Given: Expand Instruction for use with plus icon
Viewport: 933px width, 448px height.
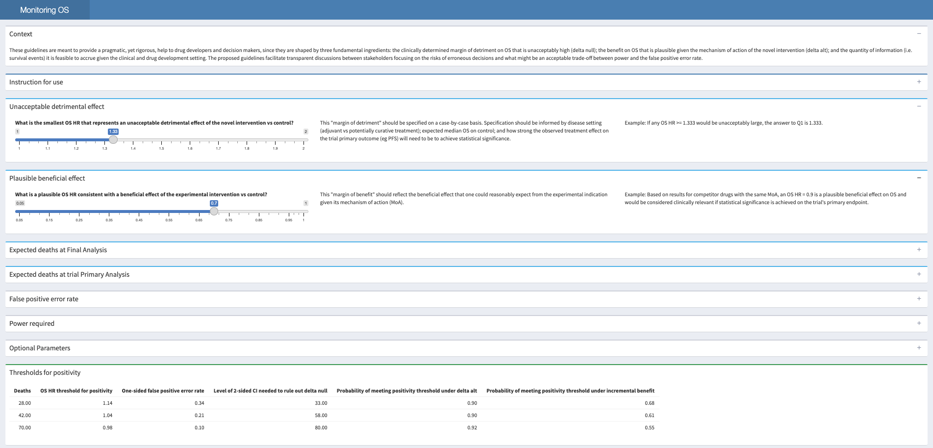Looking at the screenshot, I should [919, 82].
